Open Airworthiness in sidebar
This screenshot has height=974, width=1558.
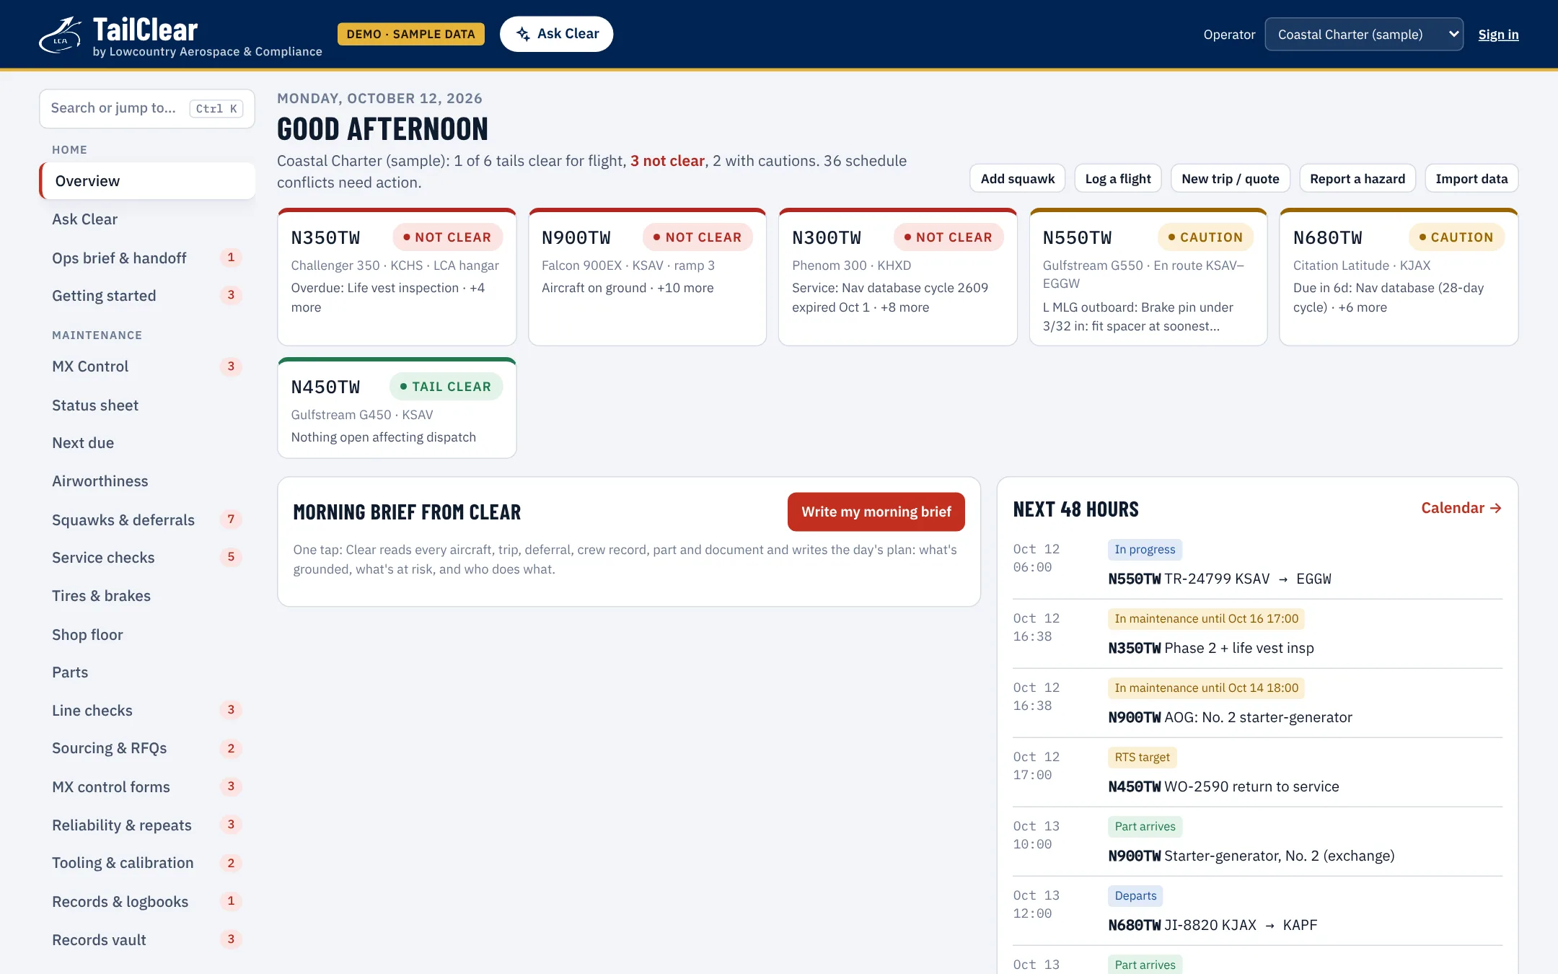click(147, 481)
